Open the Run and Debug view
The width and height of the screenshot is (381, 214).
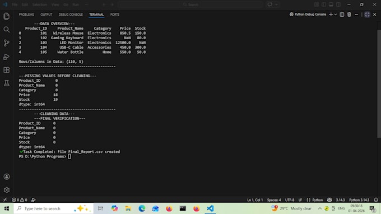click(x=7, y=57)
